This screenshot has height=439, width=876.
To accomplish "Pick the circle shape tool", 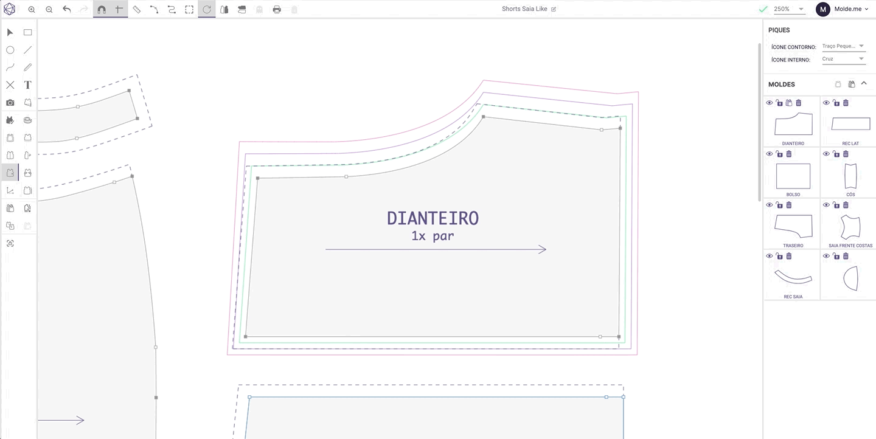I will pos(10,50).
